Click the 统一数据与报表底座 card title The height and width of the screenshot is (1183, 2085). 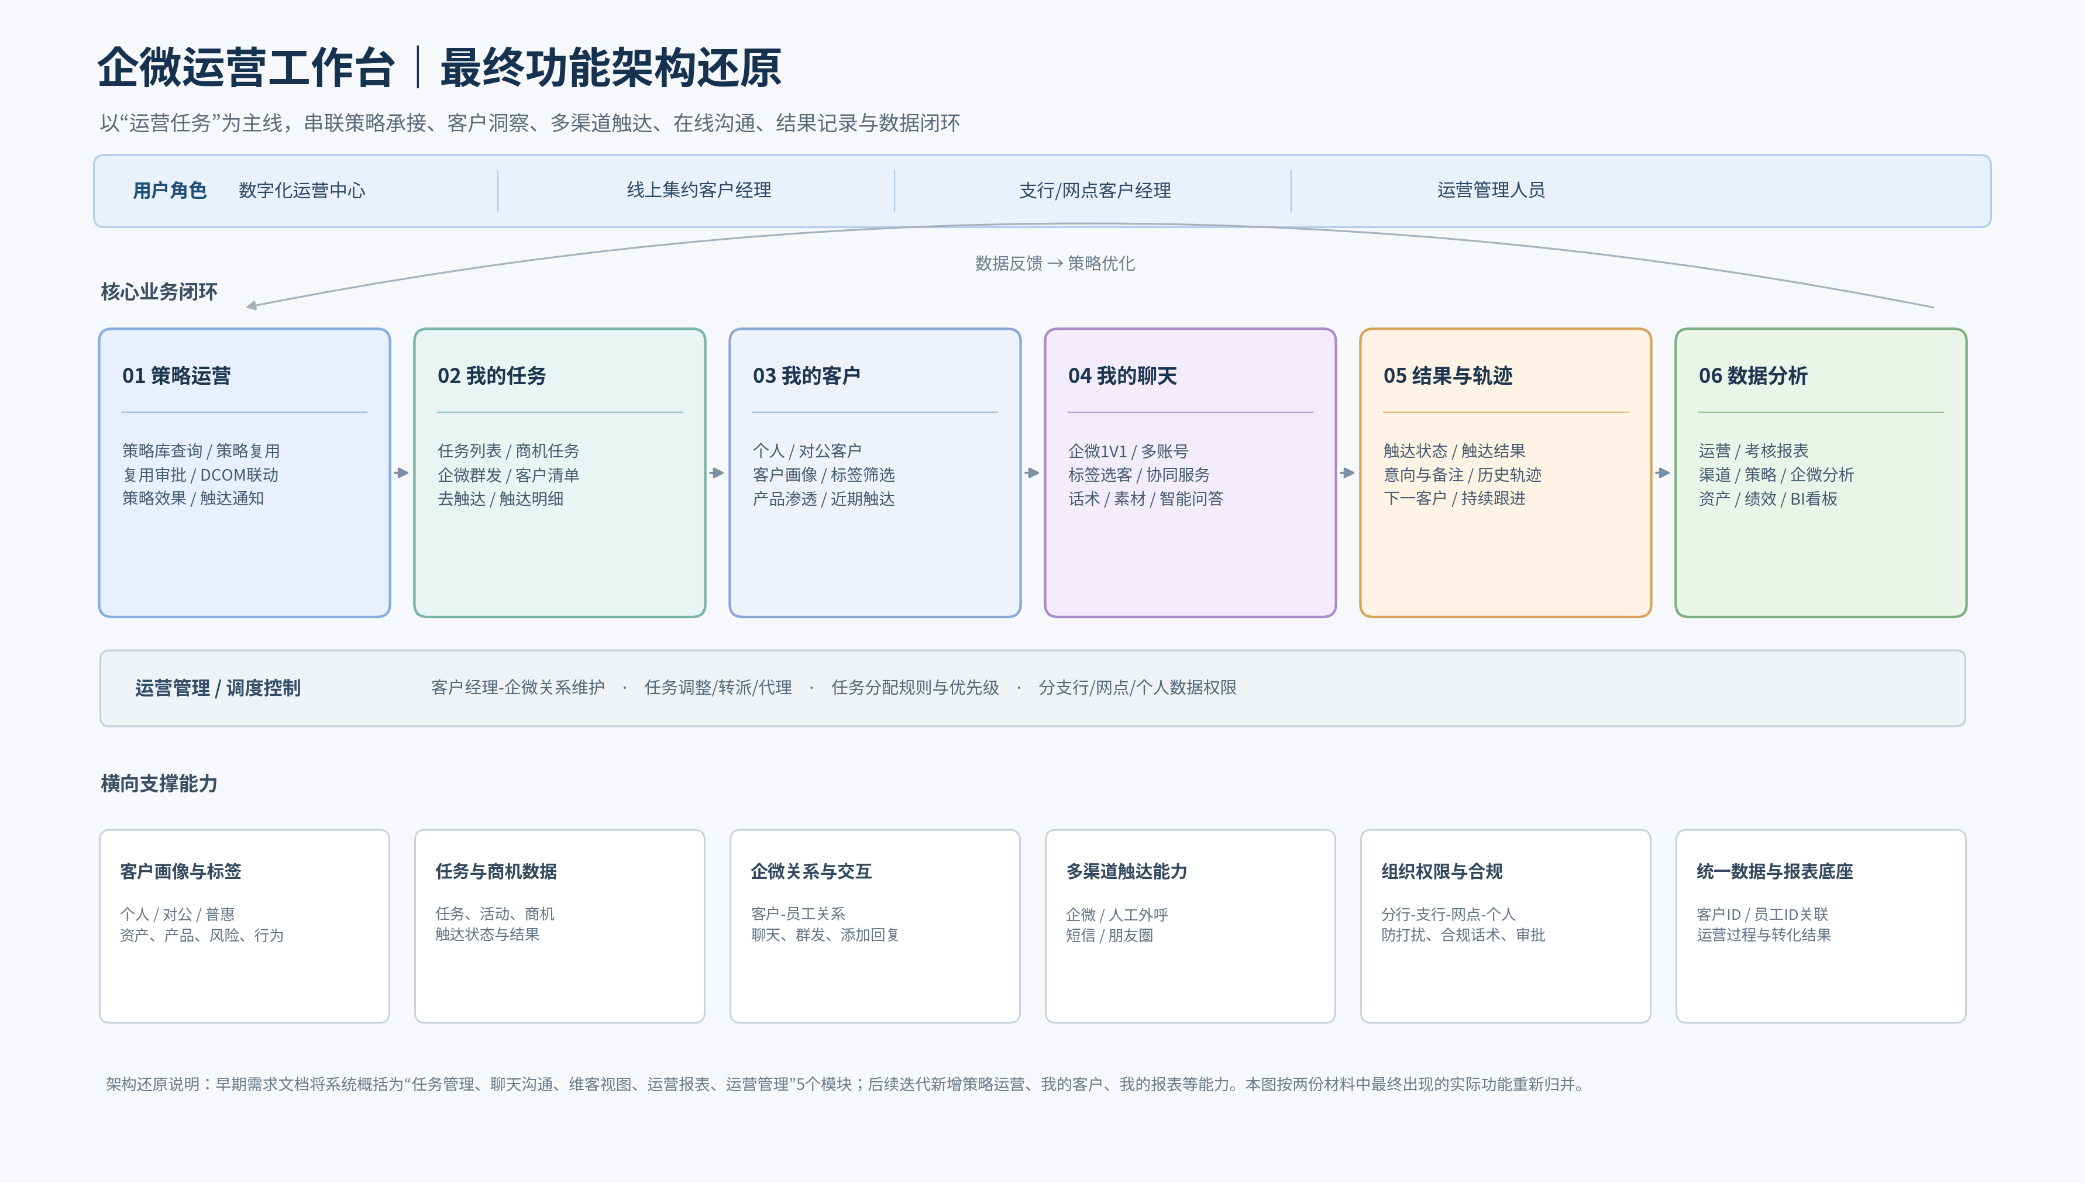pos(1774,871)
